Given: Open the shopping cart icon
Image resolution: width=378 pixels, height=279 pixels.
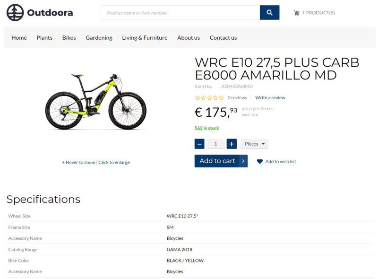Looking at the screenshot, I should (x=296, y=13).
